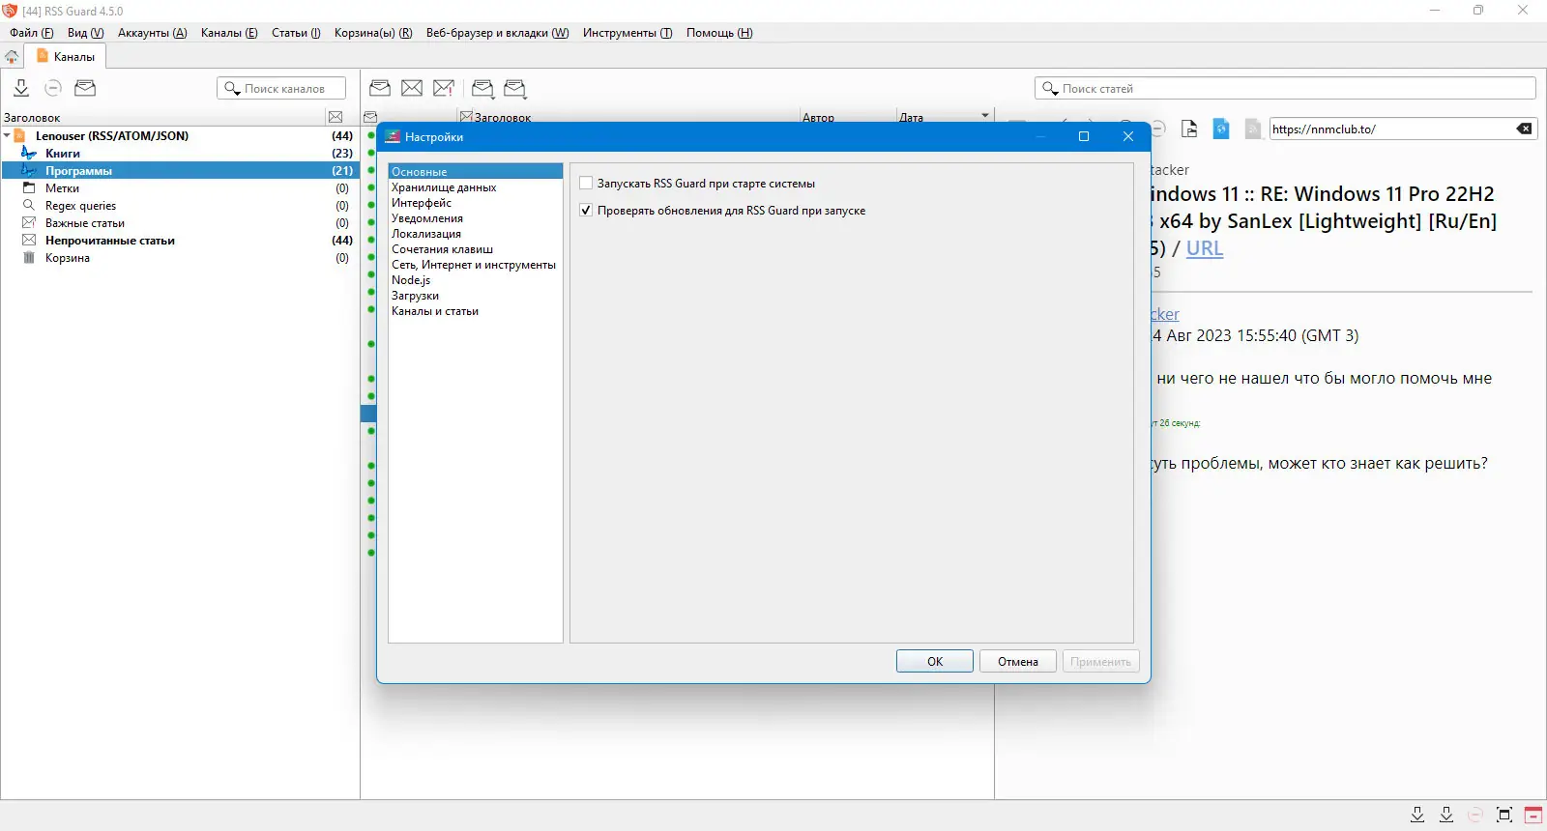The width and height of the screenshot is (1547, 831).
Task: Click the faded stop circle in status bar
Action: coord(1475,815)
